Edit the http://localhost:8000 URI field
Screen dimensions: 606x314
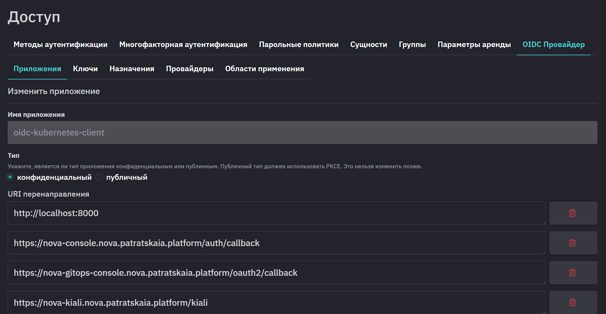(x=276, y=213)
